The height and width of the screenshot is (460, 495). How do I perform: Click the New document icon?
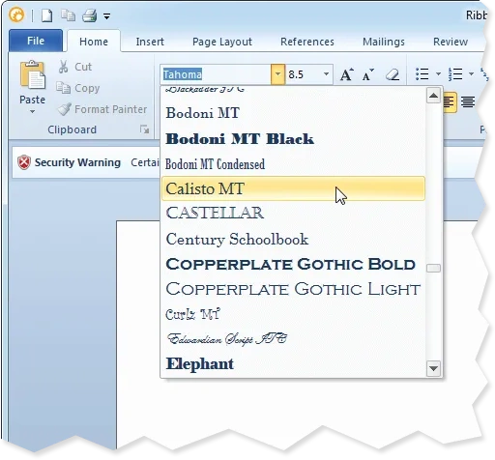[47, 15]
